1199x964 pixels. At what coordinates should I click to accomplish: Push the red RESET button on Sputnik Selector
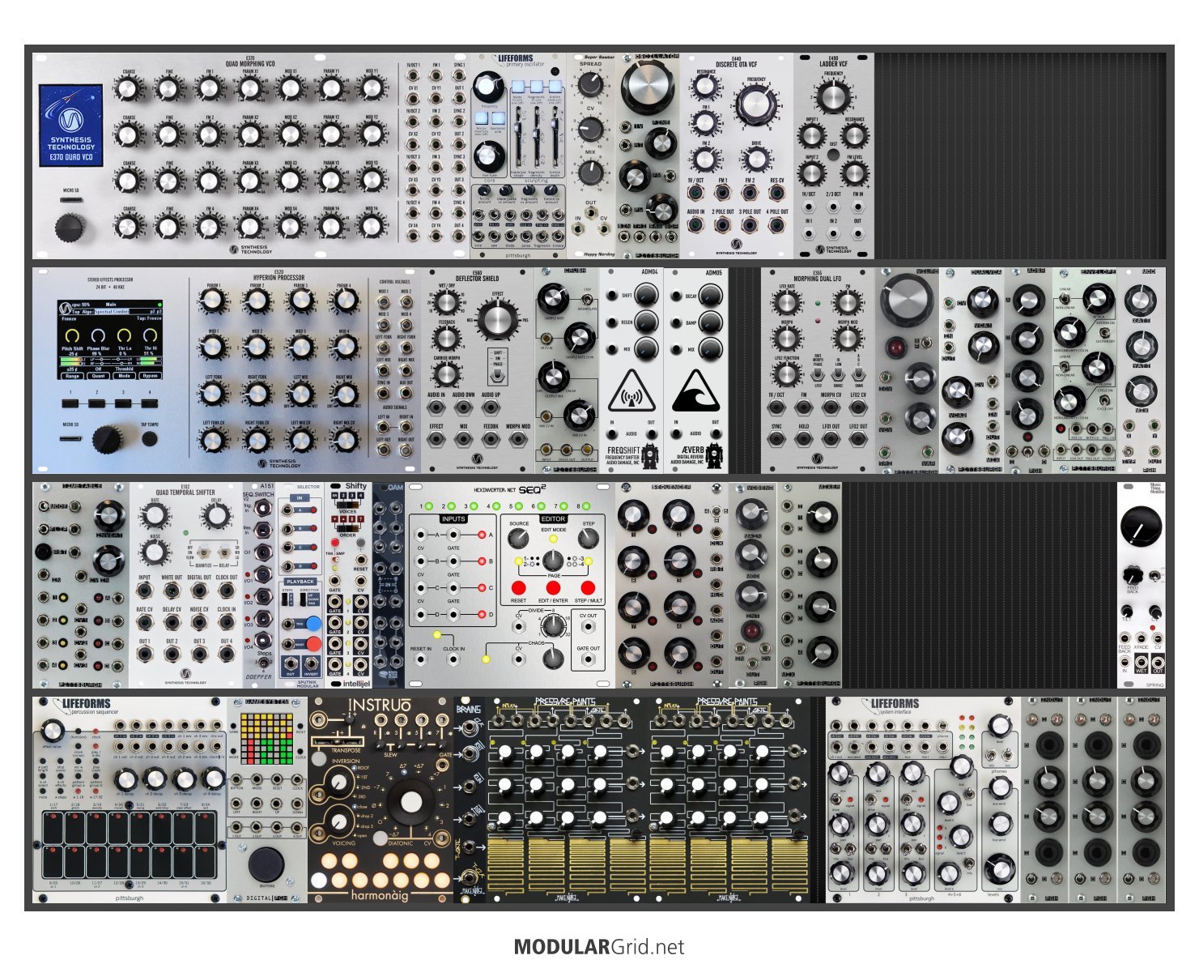click(x=313, y=646)
